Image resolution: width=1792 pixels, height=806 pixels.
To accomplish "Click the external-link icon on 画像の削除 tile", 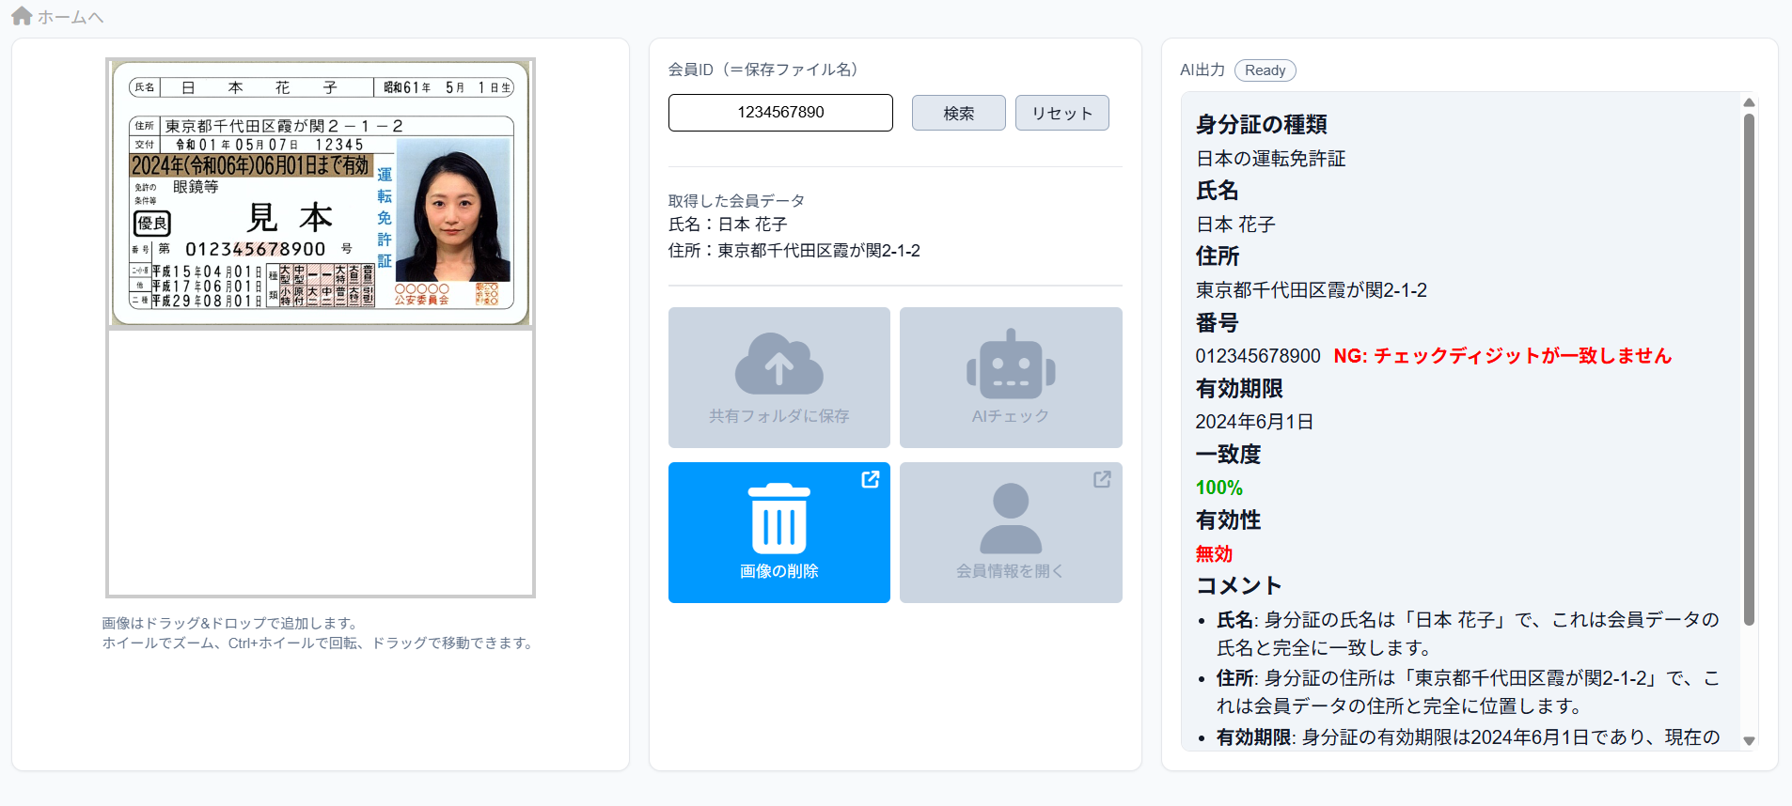I will pyautogui.click(x=871, y=479).
